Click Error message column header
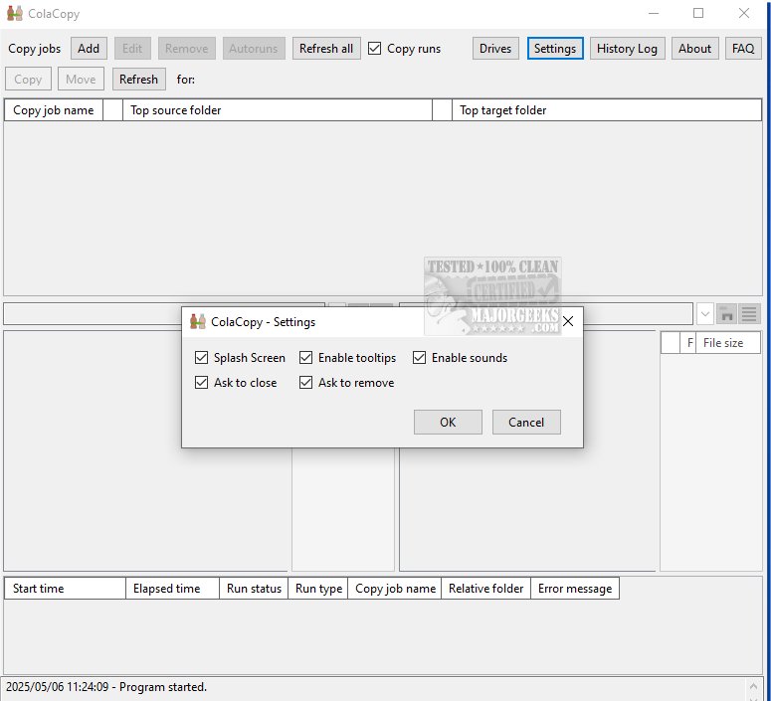This screenshot has height=701, width=771. tap(575, 589)
